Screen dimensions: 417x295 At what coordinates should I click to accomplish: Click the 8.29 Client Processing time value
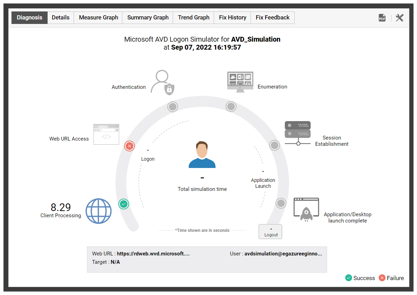click(61, 207)
